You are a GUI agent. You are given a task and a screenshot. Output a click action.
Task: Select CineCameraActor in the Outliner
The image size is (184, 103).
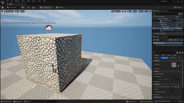pyautogui.click(x=167, y=21)
